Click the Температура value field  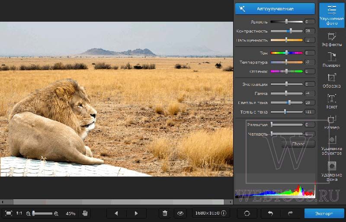(x=310, y=62)
